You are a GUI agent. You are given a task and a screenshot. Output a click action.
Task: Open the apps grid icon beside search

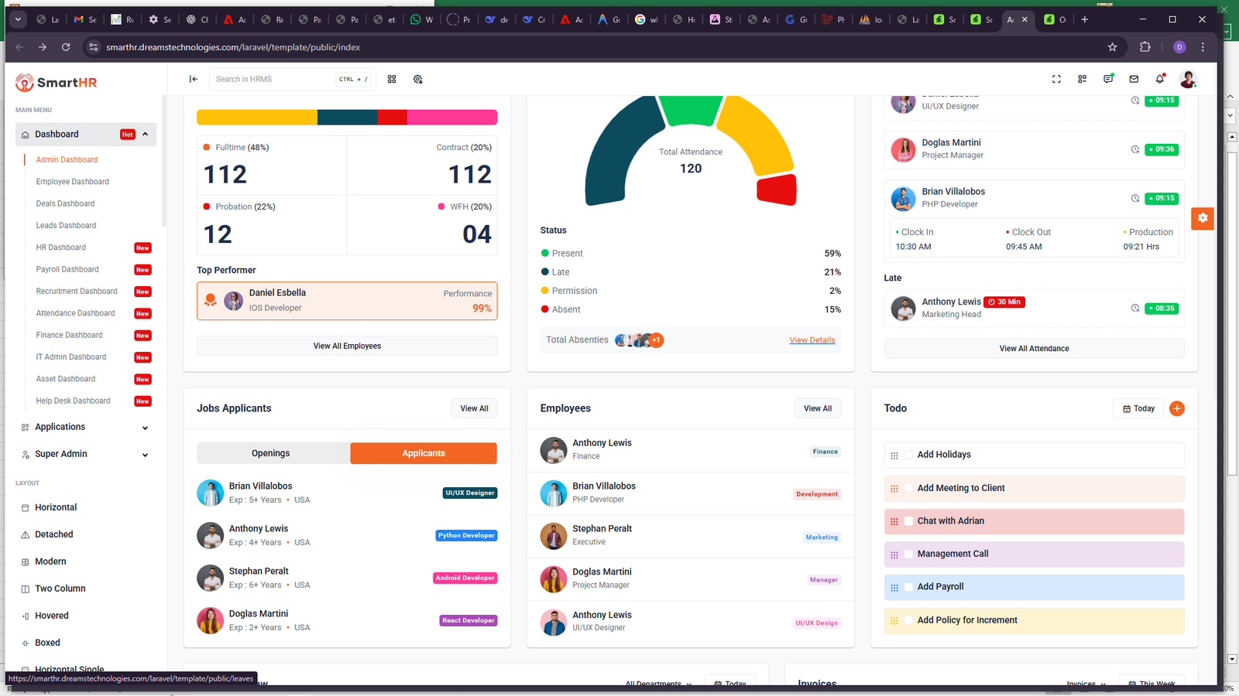click(392, 79)
